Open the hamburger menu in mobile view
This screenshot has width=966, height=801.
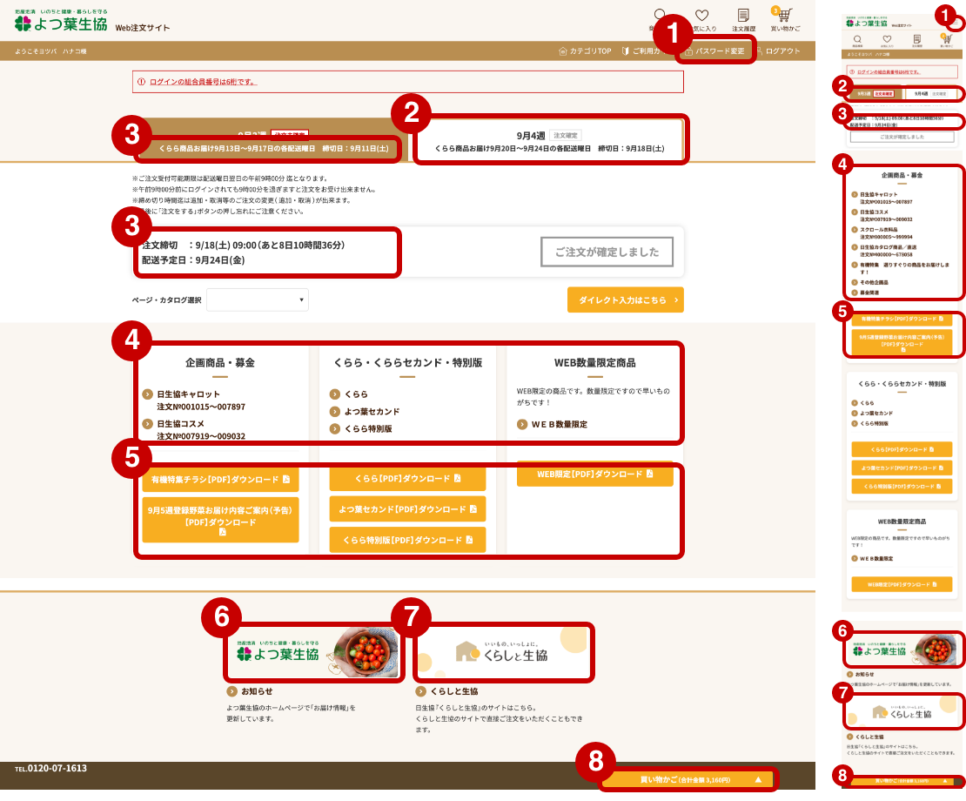955,24
